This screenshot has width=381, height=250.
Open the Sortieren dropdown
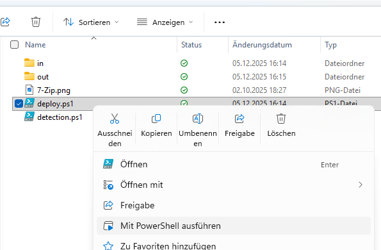91,22
